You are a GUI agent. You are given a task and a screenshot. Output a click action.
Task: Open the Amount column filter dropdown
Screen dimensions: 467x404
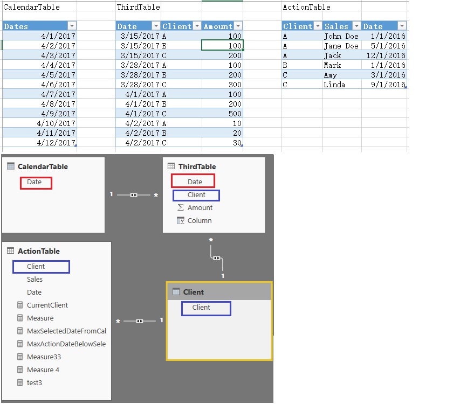pyautogui.click(x=238, y=26)
